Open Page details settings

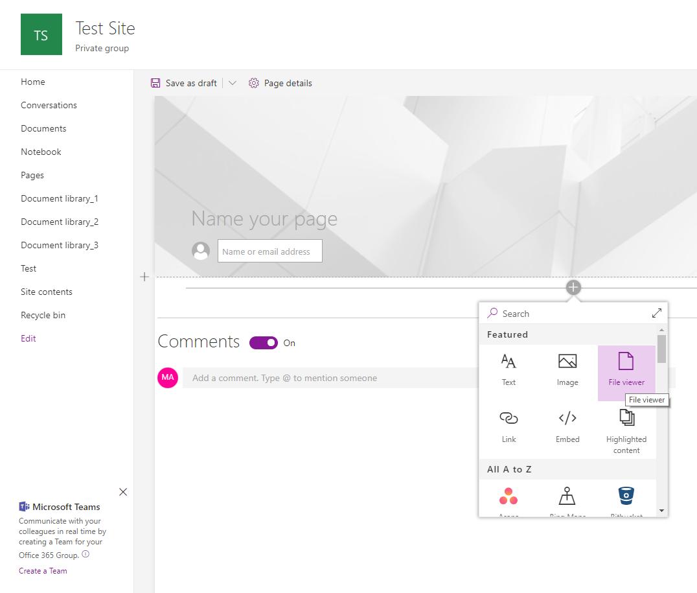[x=280, y=83]
